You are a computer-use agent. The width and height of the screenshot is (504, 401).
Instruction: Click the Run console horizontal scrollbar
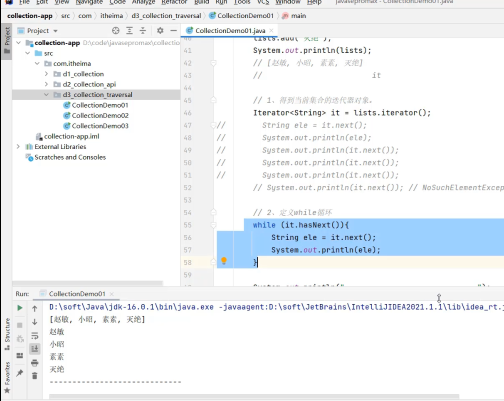(254, 396)
